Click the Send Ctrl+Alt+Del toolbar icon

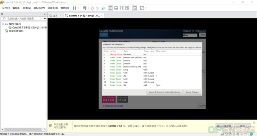coord(84,8)
